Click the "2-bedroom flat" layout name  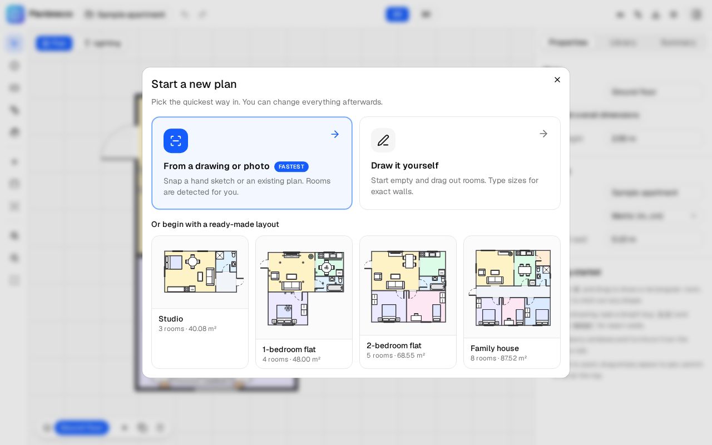[394, 345]
